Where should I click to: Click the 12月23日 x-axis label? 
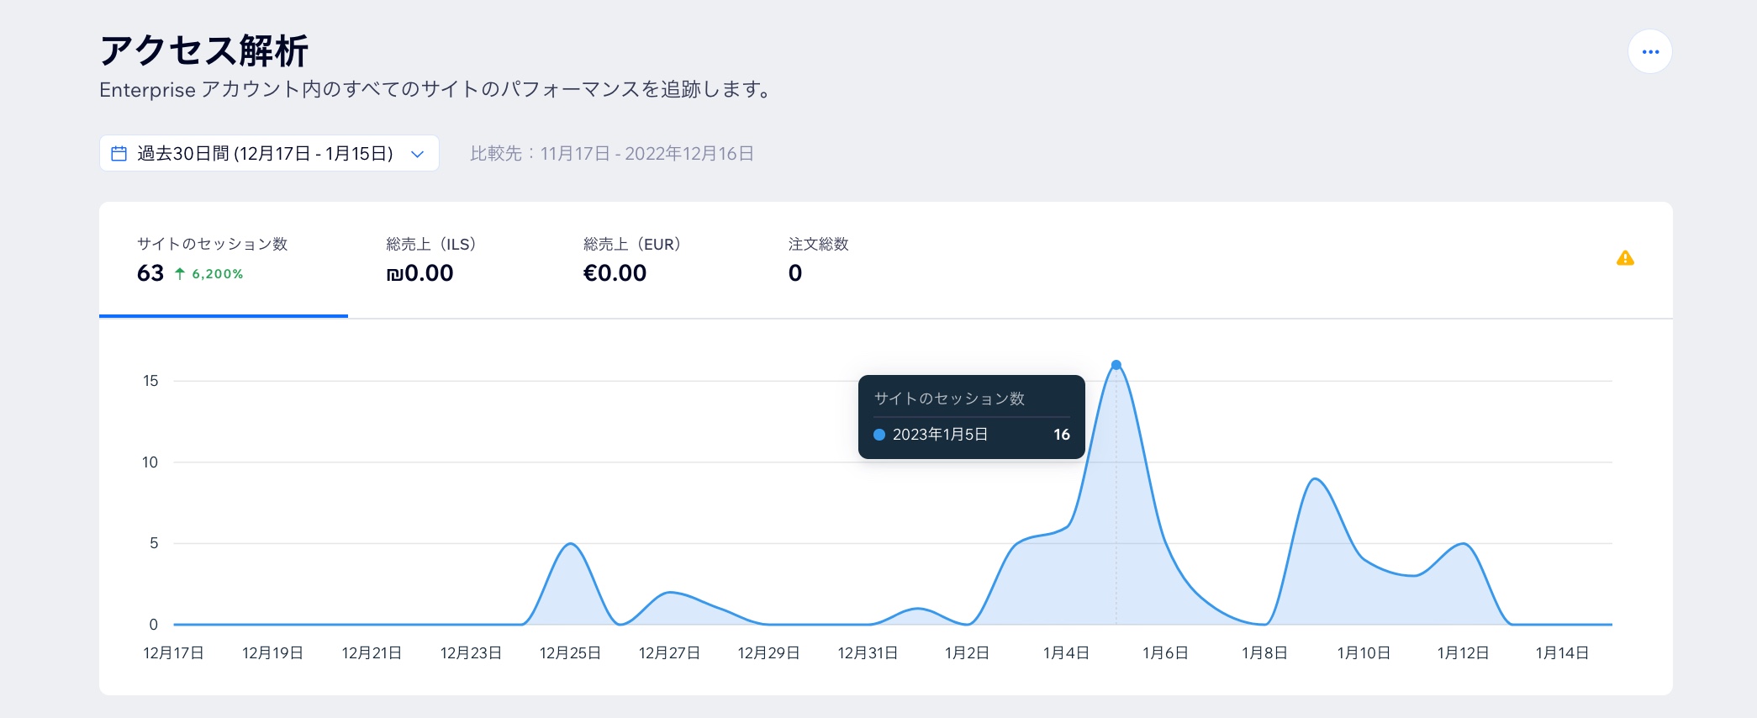[x=471, y=653]
